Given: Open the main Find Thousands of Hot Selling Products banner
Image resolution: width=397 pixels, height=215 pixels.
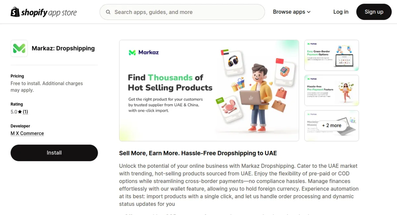Looking at the screenshot, I should [209, 90].
